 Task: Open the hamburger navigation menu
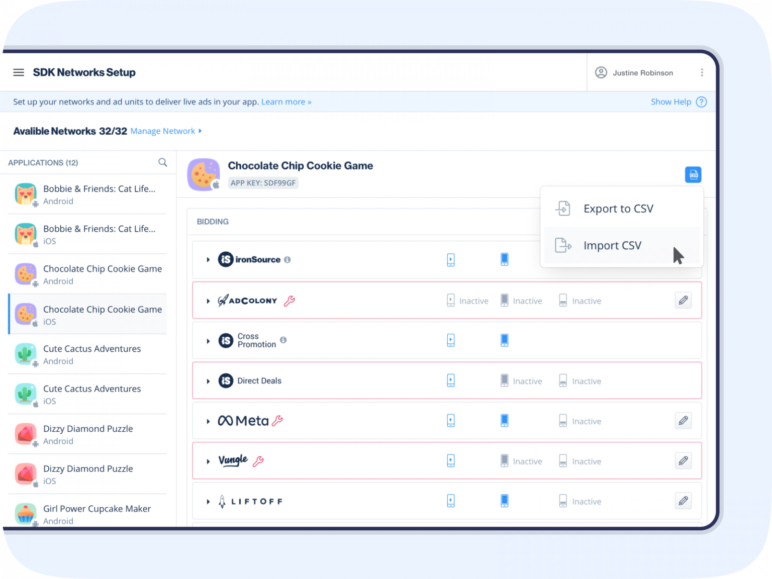pyautogui.click(x=19, y=72)
